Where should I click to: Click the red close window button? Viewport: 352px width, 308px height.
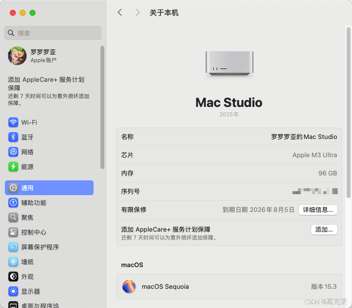(13, 13)
